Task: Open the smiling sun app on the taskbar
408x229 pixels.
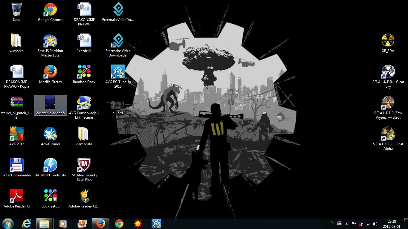Action: [x=138, y=223]
